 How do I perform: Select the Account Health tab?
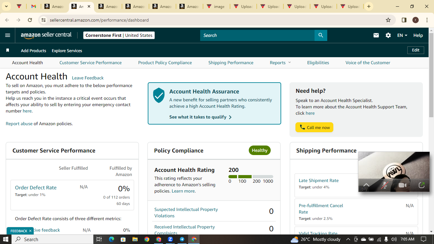click(x=27, y=63)
